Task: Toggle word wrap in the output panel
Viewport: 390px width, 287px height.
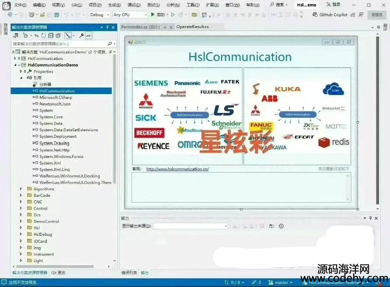Action: click(272, 226)
